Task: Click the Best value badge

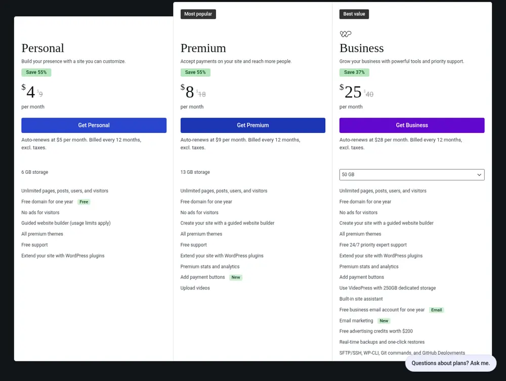Action: click(x=354, y=14)
